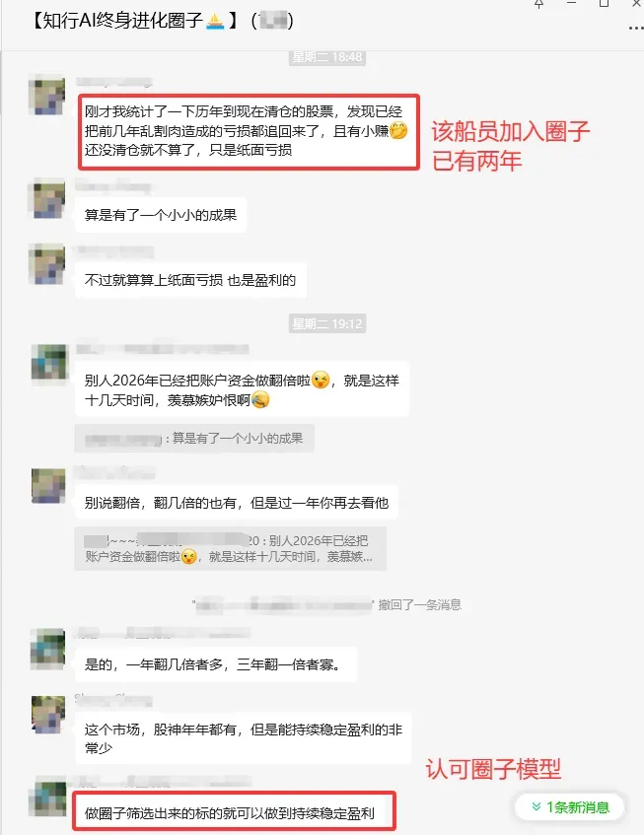Viewport: 644px width, 835px height.
Task: Click the avatar beside 不过就算算上纸面亏损
Action: (x=47, y=264)
